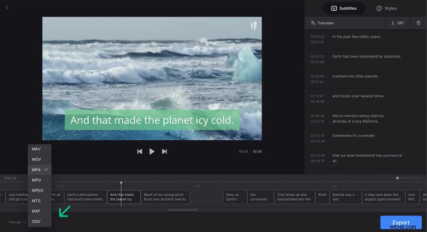Choose MPEG format option
Viewport: 427px width, 232px height.
[37, 190]
